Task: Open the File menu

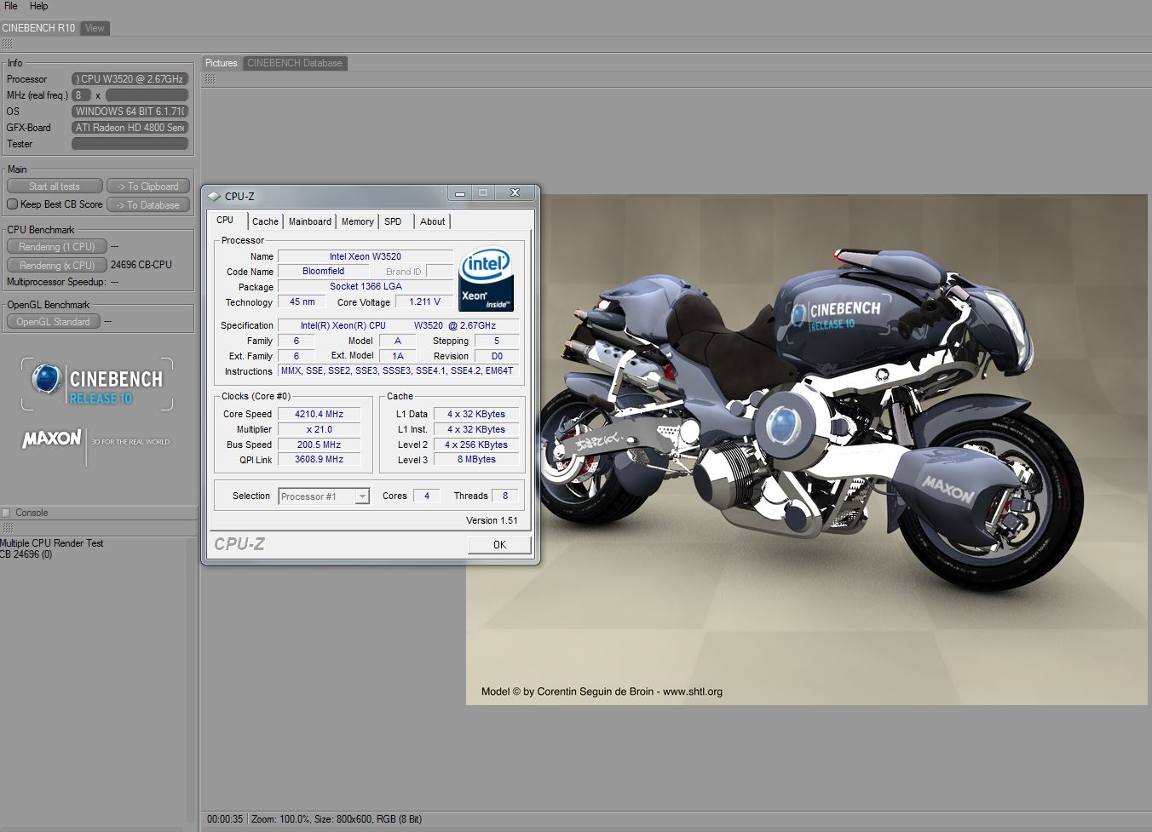Action: (x=11, y=6)
